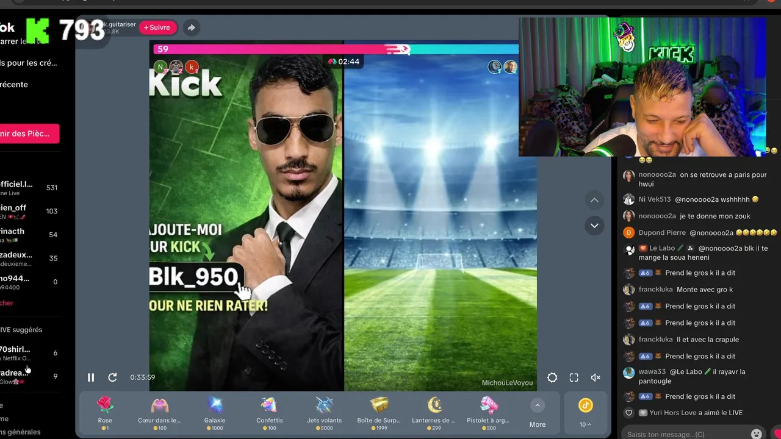Click the Blk_950 username label in video
Image resolution: width=781 pixels, height=439 pixels.
[x=195, y=277]
